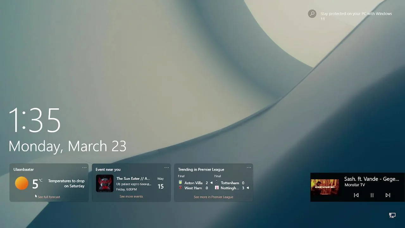This screenshot has width=405, height=228.
Task: Click West Ham team crest icon
Action: (x=180, y=188)
